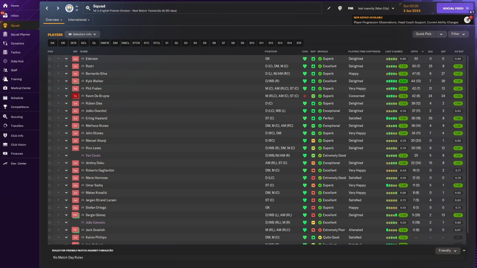The image size is (477, 268).
Task: Toggle pick selector for Rodri
Action: point(50,66)
